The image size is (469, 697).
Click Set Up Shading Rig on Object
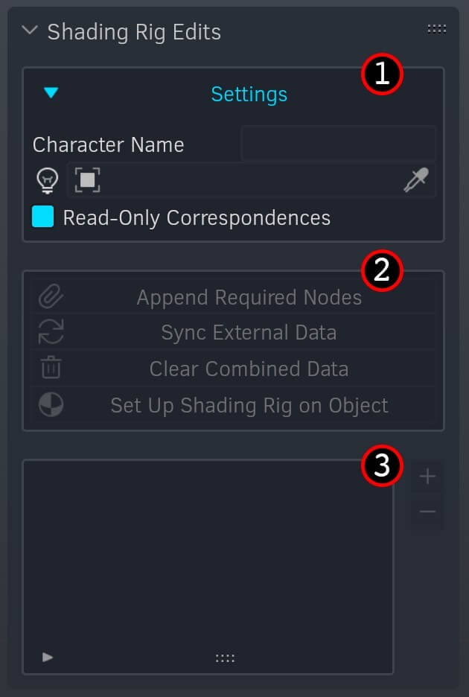pyautogui.click(x=234, y=405)
